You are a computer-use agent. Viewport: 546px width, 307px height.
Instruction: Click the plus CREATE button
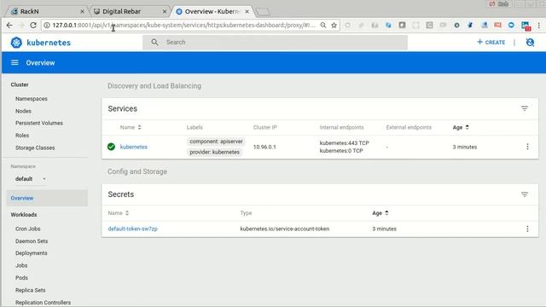(x=491, y=42)
